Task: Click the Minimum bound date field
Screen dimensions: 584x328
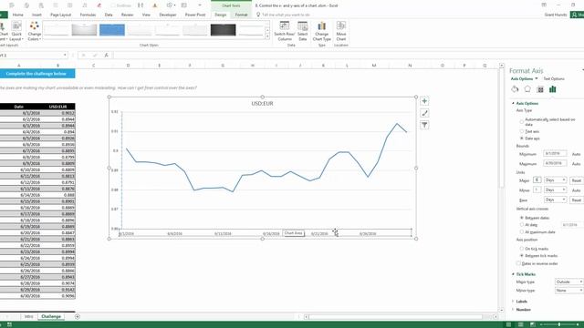Action: 555,153
